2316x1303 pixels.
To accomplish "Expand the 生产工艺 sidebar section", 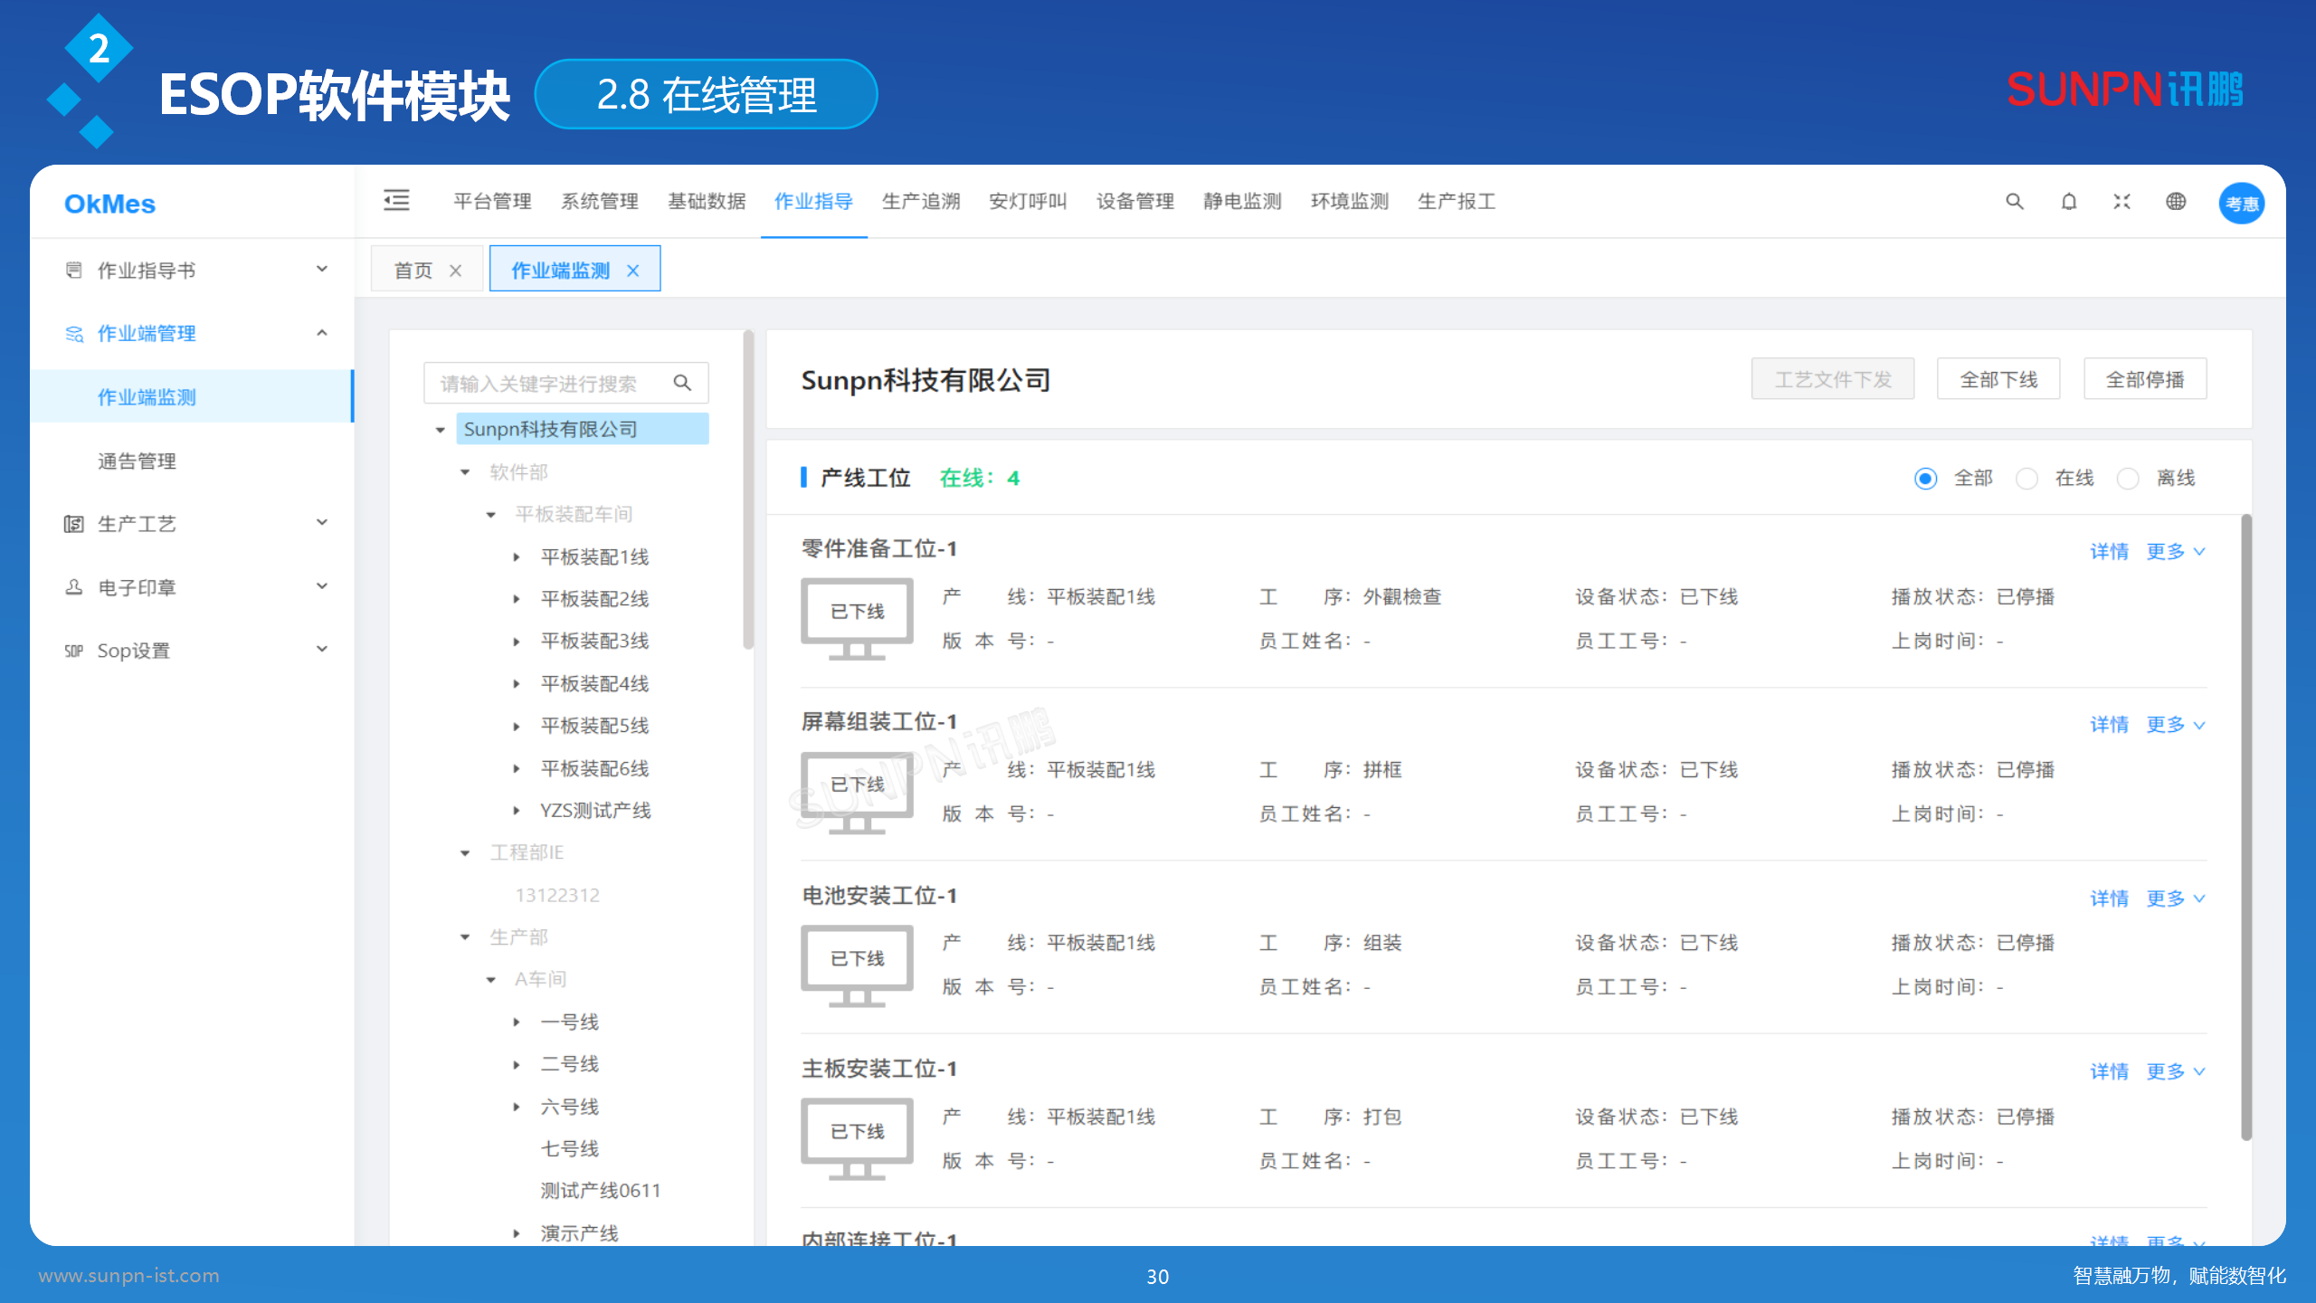I will click(x=322, y=522).
